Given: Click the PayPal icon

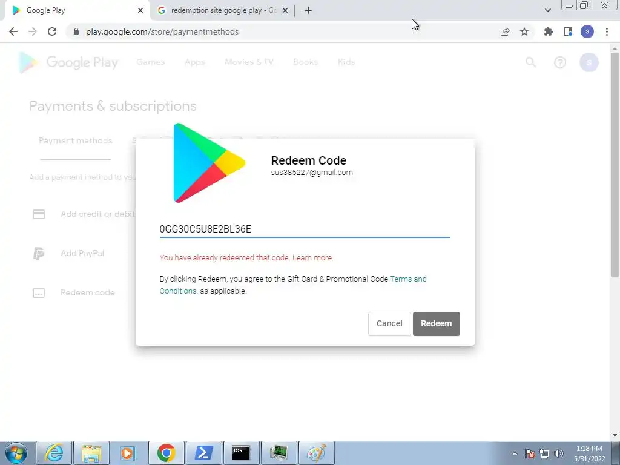Looking at the screenshot, I should click(x=39, y=254).
